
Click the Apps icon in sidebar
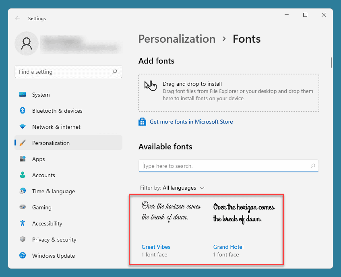pyautogui.click(x=23, y=159)
